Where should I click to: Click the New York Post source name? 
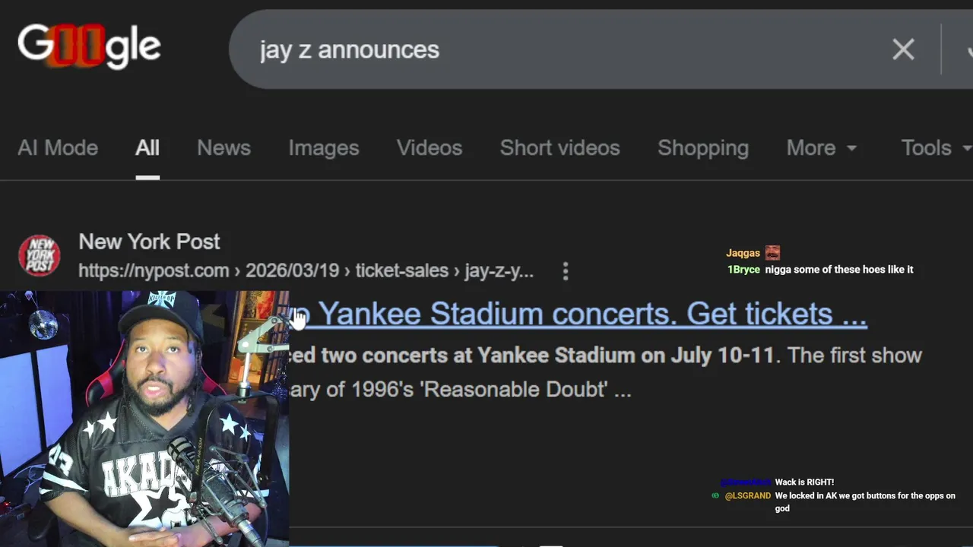click(149, 242)
